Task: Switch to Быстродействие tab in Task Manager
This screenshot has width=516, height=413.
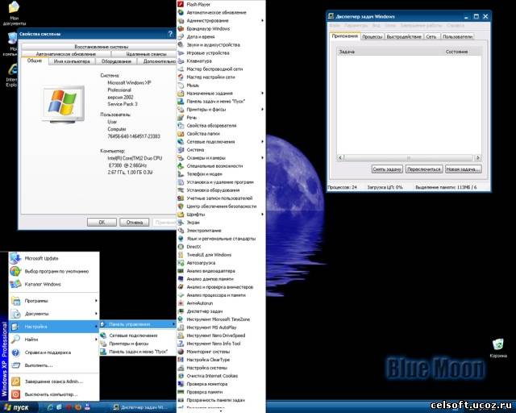Action: 404,37
